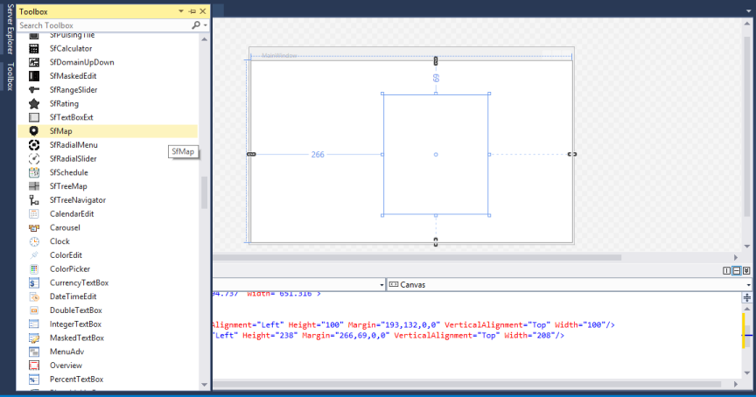Open the document tab list dropdown
The height and width of the screenshot is (397, 756).
[x=748, y=11]
